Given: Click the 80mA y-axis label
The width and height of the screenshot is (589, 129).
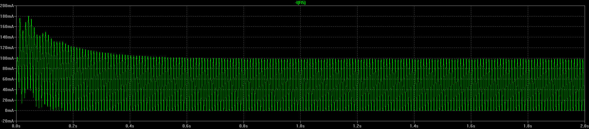Looking at the screenshot, I should 8,69.
